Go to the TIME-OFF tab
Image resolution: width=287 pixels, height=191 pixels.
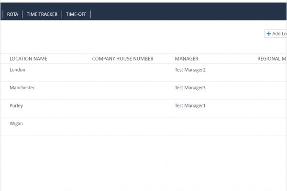coord(76,14)
